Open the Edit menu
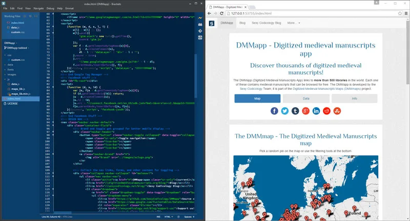 tap(12, 8)
